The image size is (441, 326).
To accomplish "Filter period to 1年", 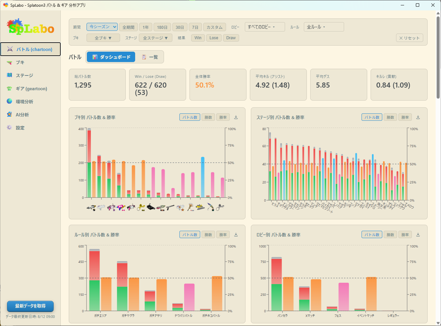I will 146,27.
